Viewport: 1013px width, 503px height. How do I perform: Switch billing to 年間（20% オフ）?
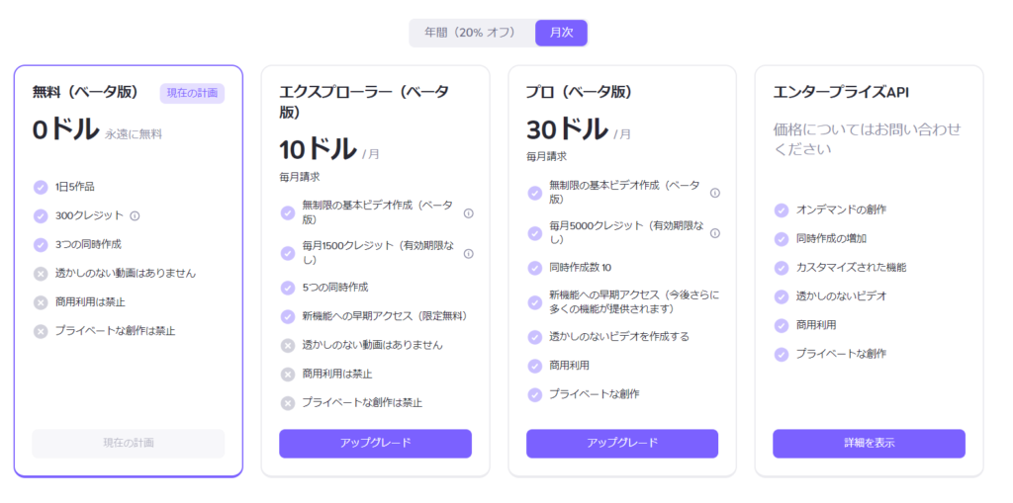pos(470,33)
